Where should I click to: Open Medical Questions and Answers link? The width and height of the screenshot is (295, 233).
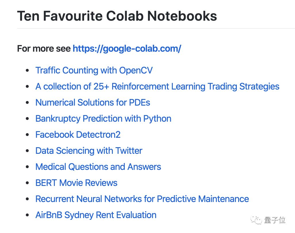[x=98, y=167]
